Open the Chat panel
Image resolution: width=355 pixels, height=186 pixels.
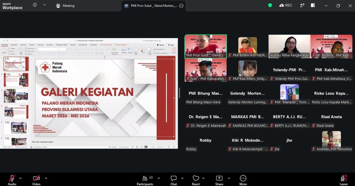click(174, 180)
